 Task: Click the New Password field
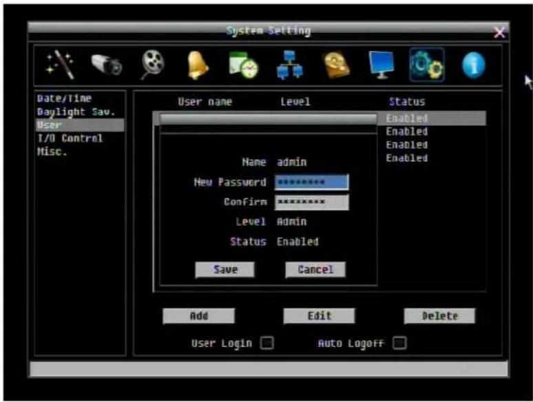pyautogui.click(x=312, y=182)
